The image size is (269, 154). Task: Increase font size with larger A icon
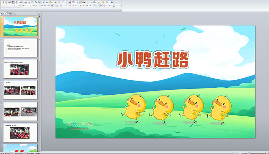tap(80, 6)
